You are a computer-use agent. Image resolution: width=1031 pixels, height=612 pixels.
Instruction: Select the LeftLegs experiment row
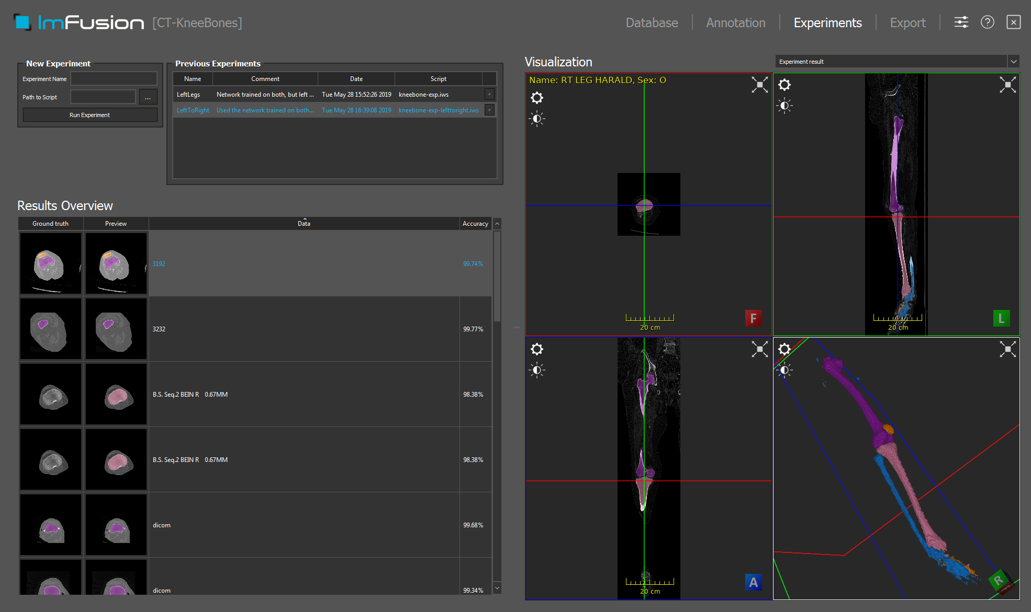[x=334, y=94]
